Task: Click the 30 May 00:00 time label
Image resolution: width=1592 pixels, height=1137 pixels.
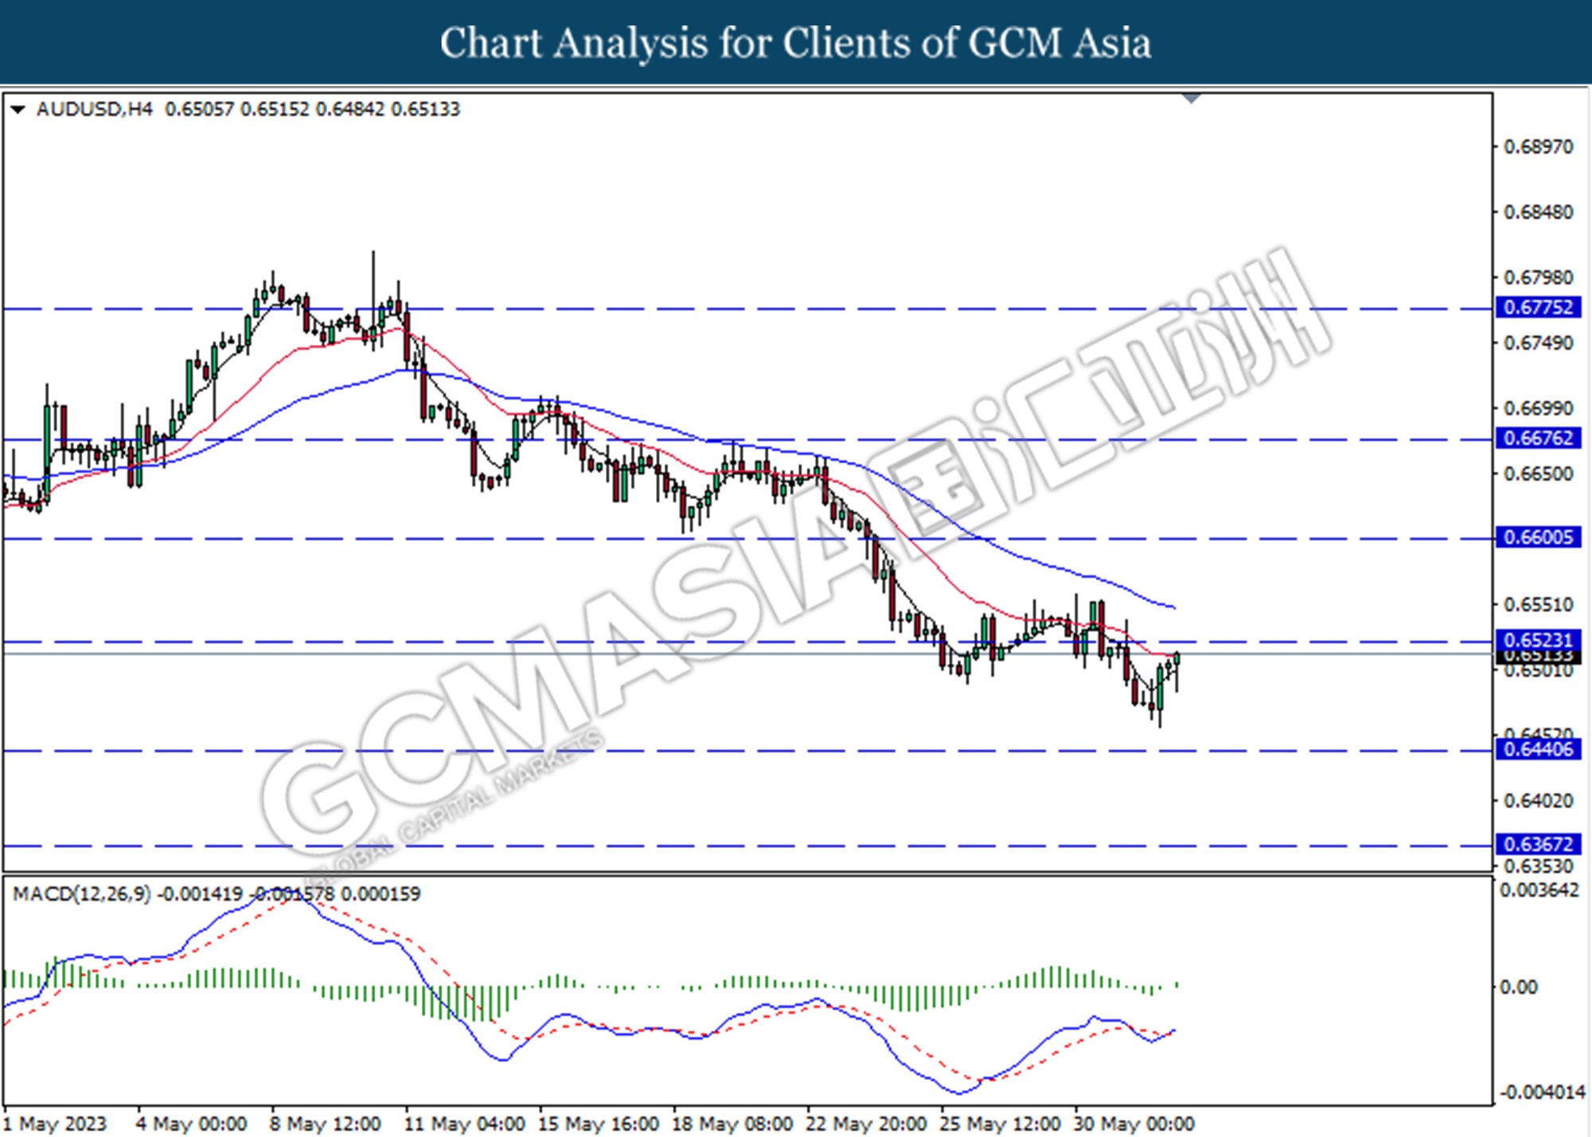Action: (1134, 1123)
